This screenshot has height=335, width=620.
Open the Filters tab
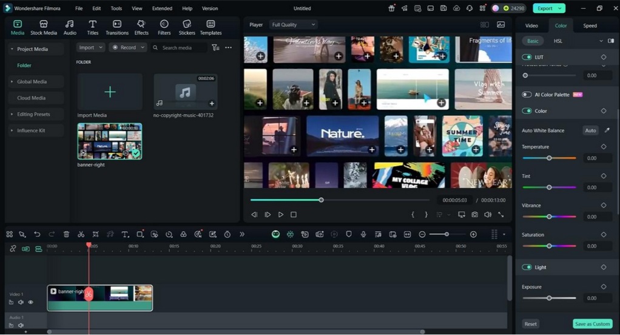164,28
